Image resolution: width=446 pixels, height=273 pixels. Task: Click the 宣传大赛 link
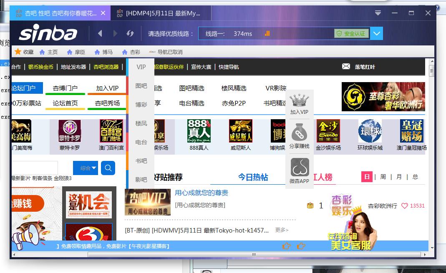pyautogui.click(x=201, y=67)
